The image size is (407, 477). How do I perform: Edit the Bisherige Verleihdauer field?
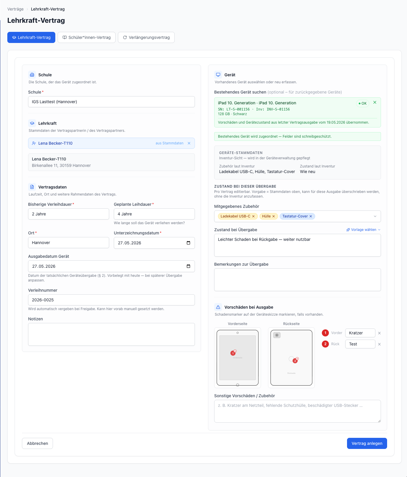pos(68,214)
